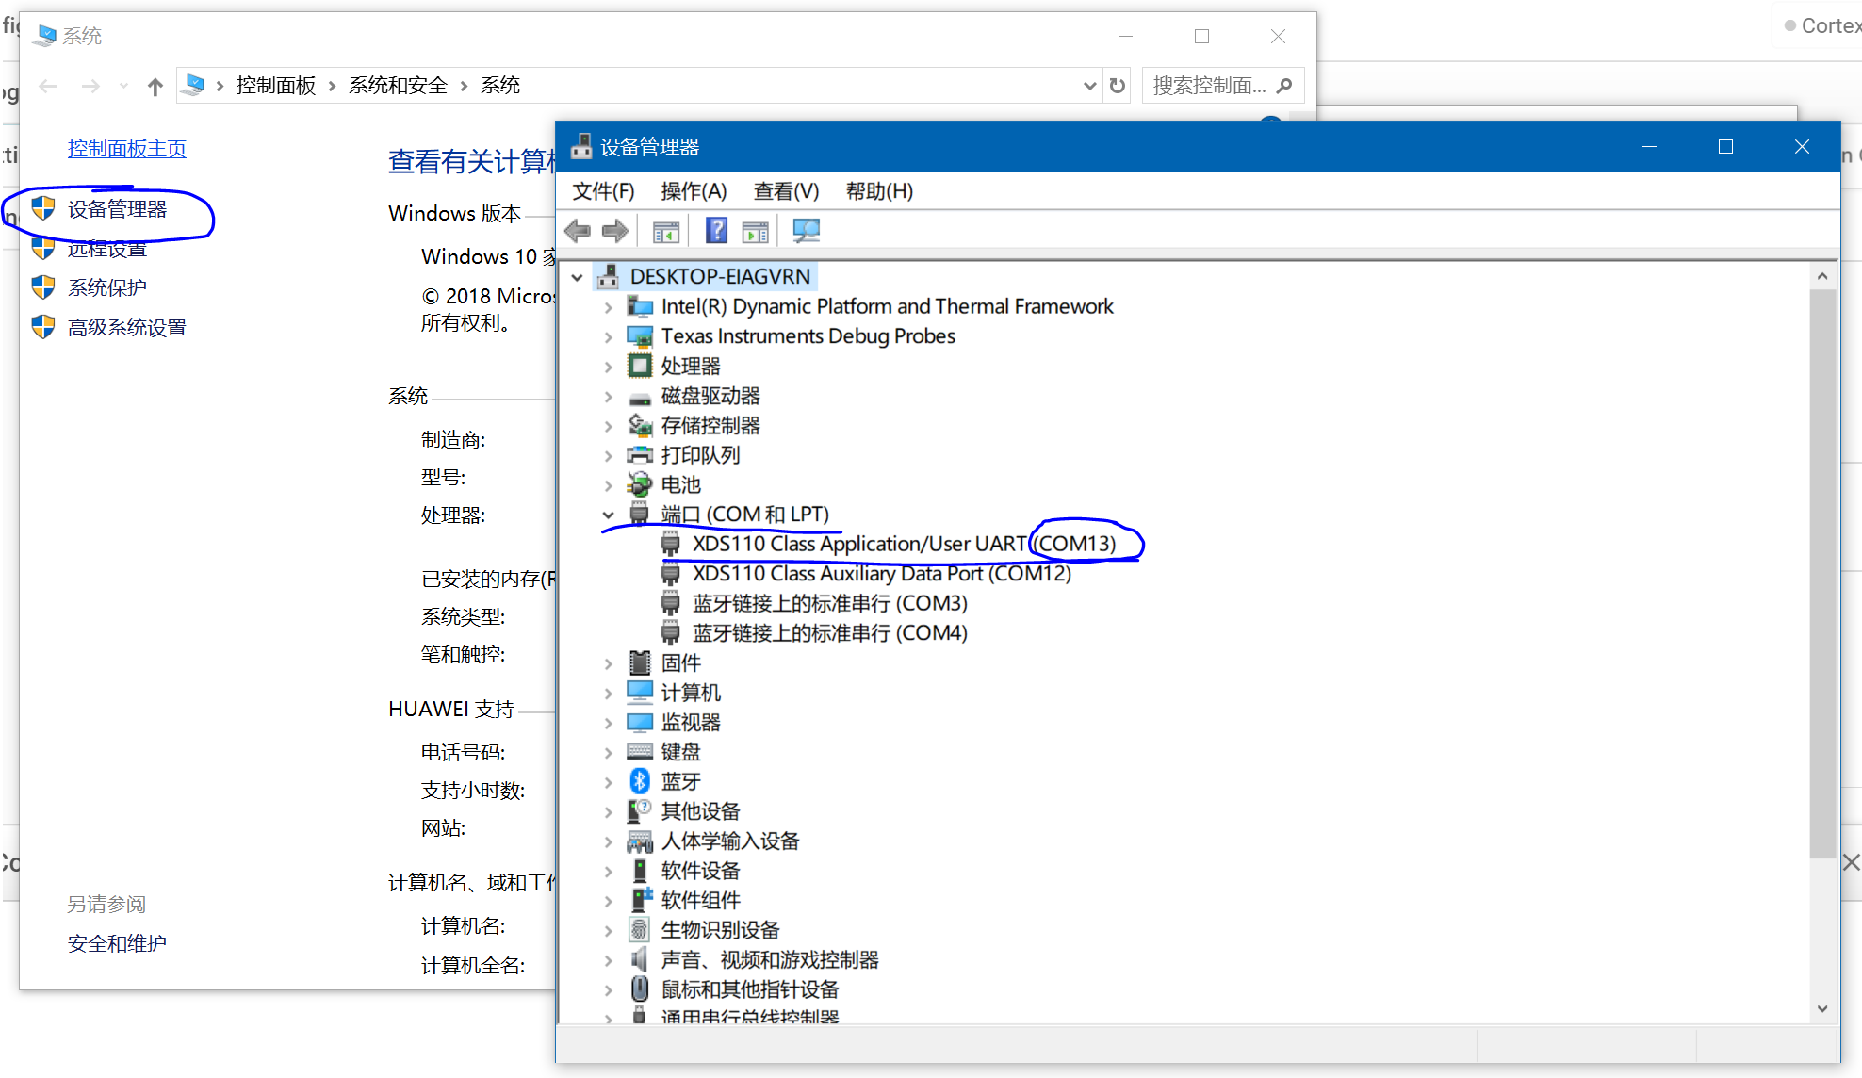Select XDS110 Class Auxiliary Data Port (COM12)

point(881,573)
